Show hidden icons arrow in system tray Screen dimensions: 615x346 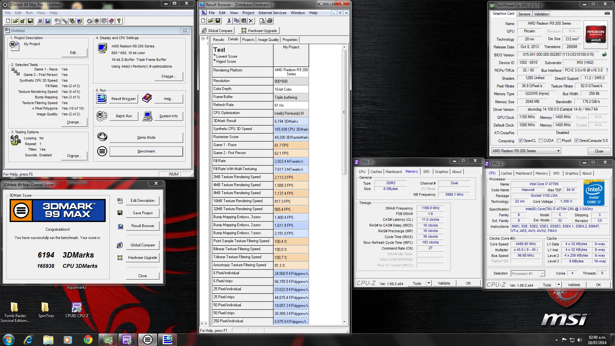coord(556,340)
